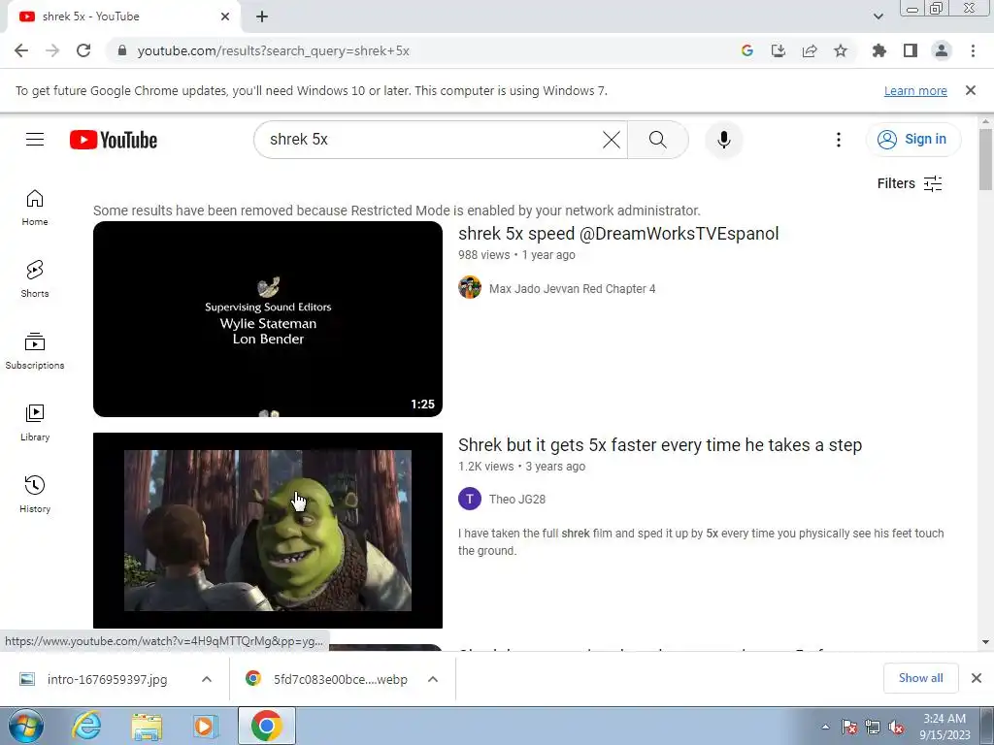Visit the Theo JG28 channel name

coord(516,500)
